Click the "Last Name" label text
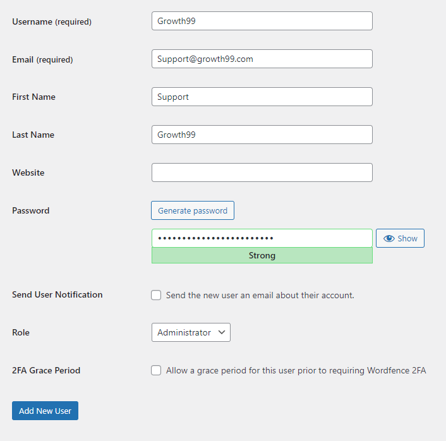The image size is (446, 441). point(33,135)
